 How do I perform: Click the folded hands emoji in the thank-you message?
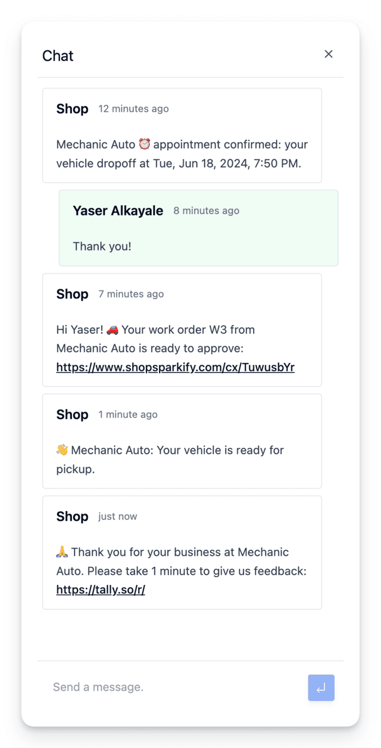63,552
